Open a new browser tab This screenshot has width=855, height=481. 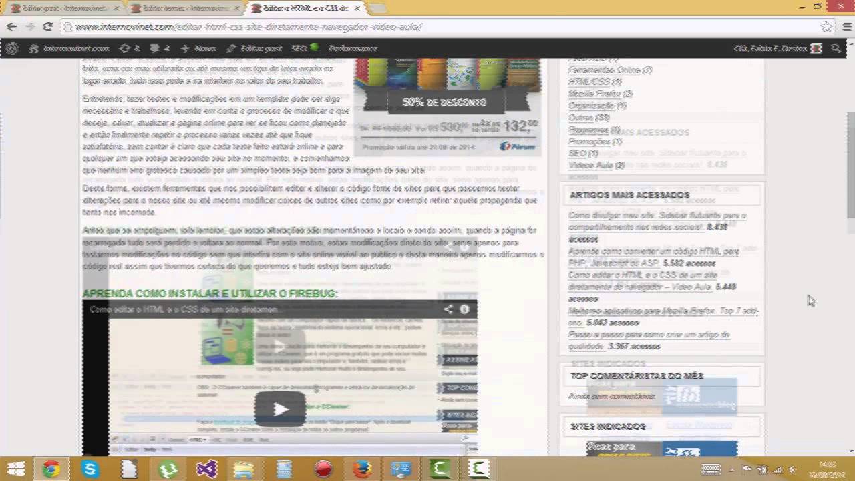click(378, 8)
